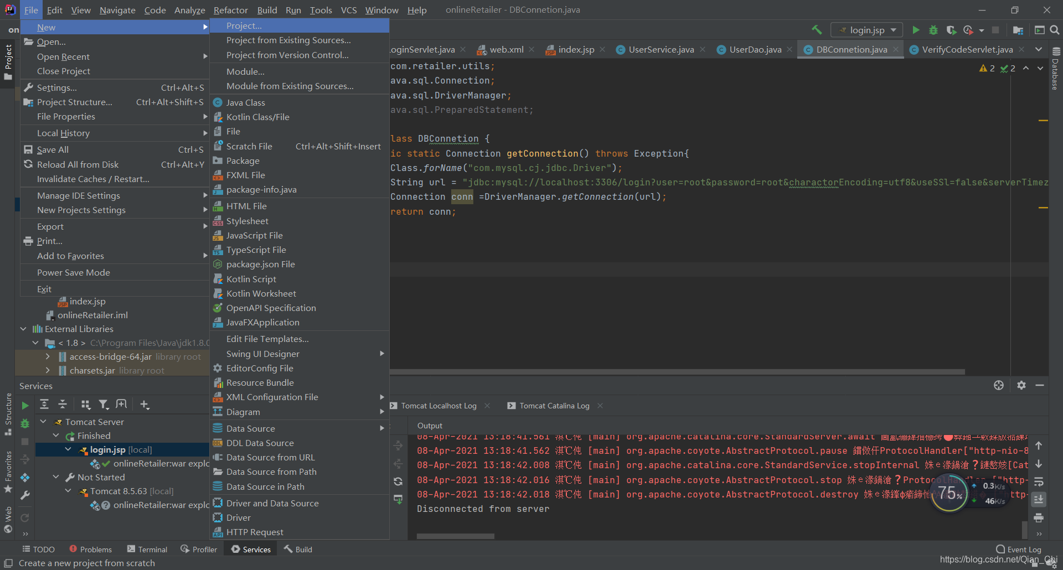Screen dimensions: 1063x570
Task: Open the Favorites side tool window
Action: point(8,471)
